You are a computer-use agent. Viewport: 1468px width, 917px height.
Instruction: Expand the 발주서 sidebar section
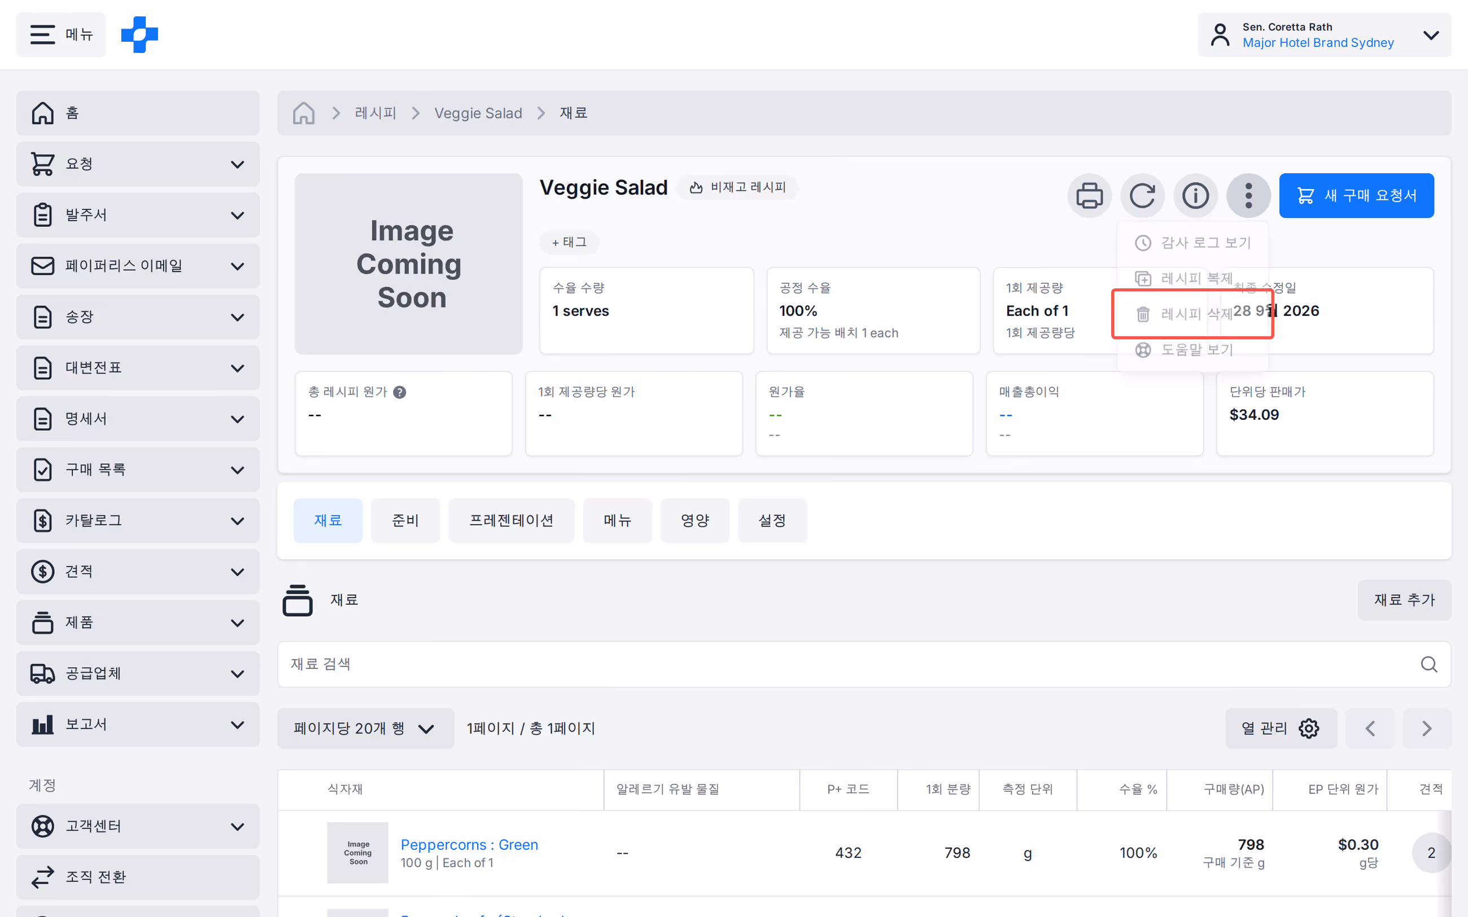click(138, 214)
